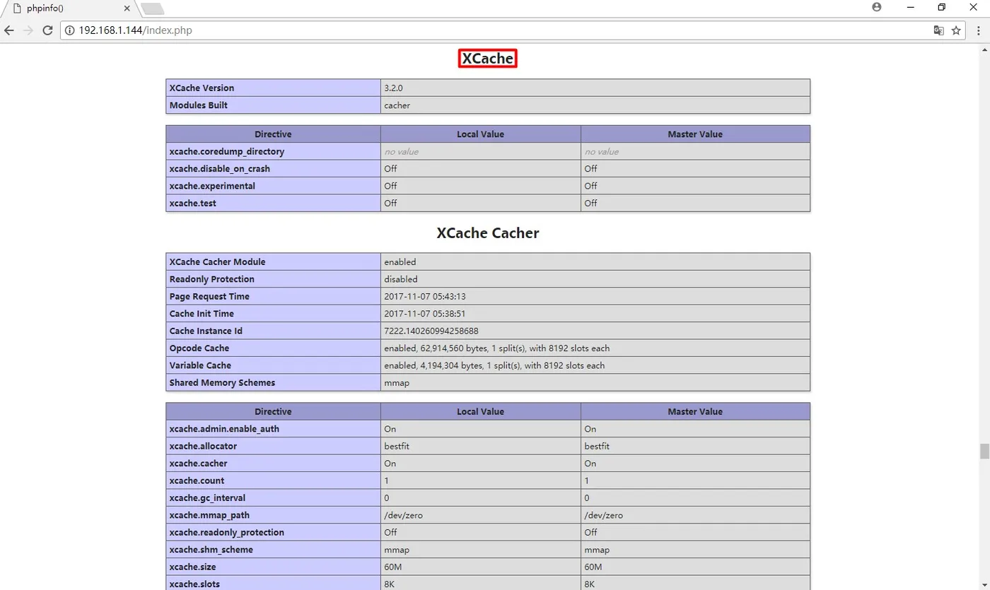
Task: Click the xcache.shm_scheme directive name
Action: click(x=211, y=550)
